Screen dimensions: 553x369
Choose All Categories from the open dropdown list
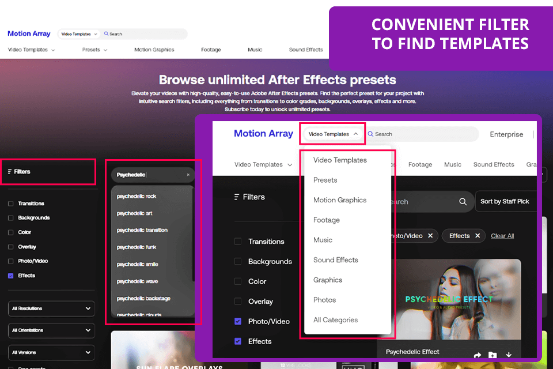335,320
